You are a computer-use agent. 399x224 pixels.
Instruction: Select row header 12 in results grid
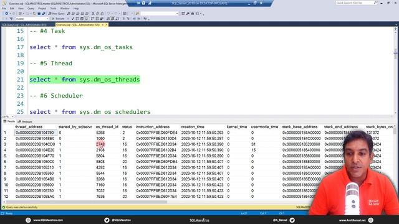6,197
